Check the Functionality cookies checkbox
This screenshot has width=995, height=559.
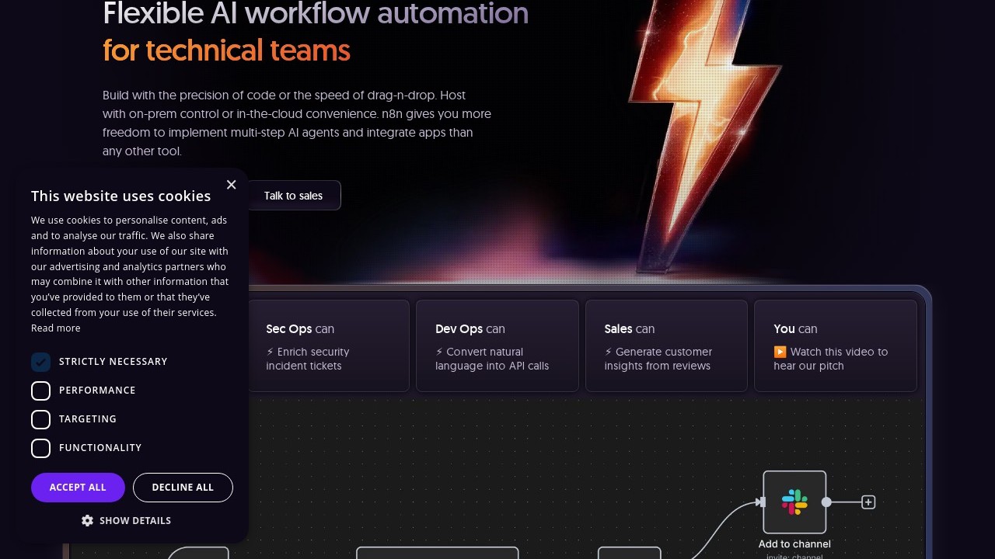(x=40, y=448)
